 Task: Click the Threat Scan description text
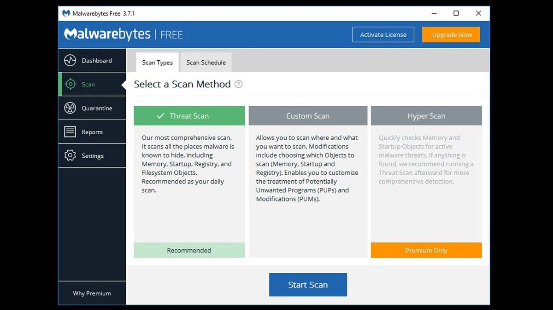[x=188, y=164]
